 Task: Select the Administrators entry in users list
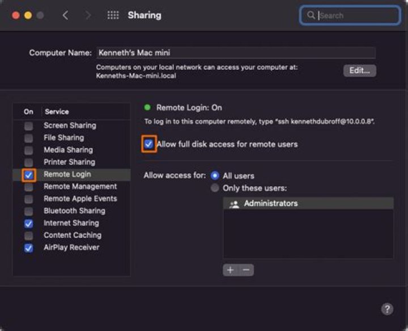click(x=308, y=203)
